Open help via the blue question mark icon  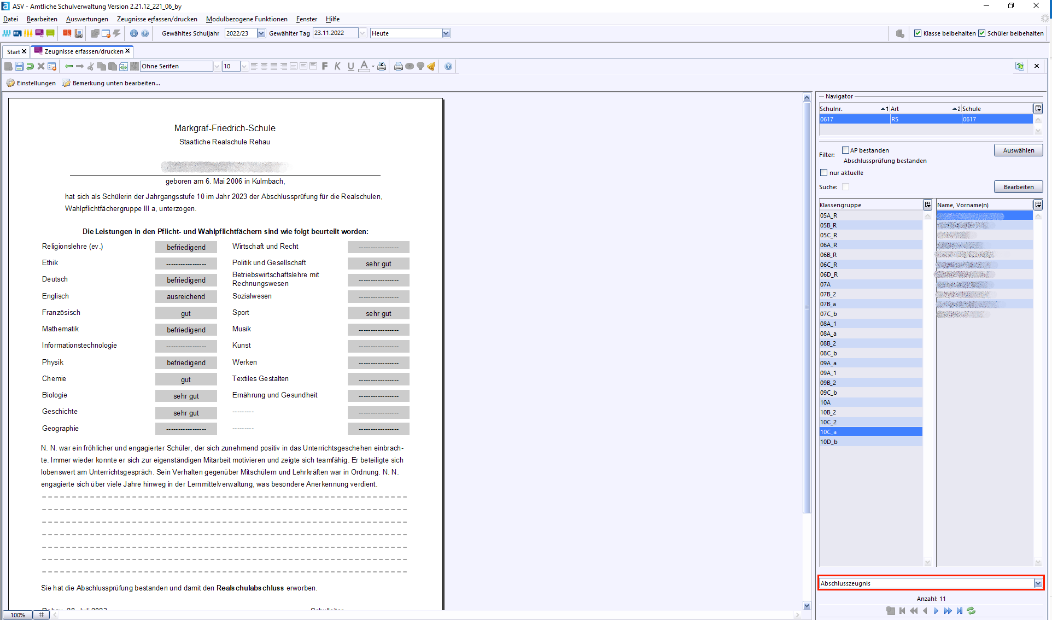[448, 66]
